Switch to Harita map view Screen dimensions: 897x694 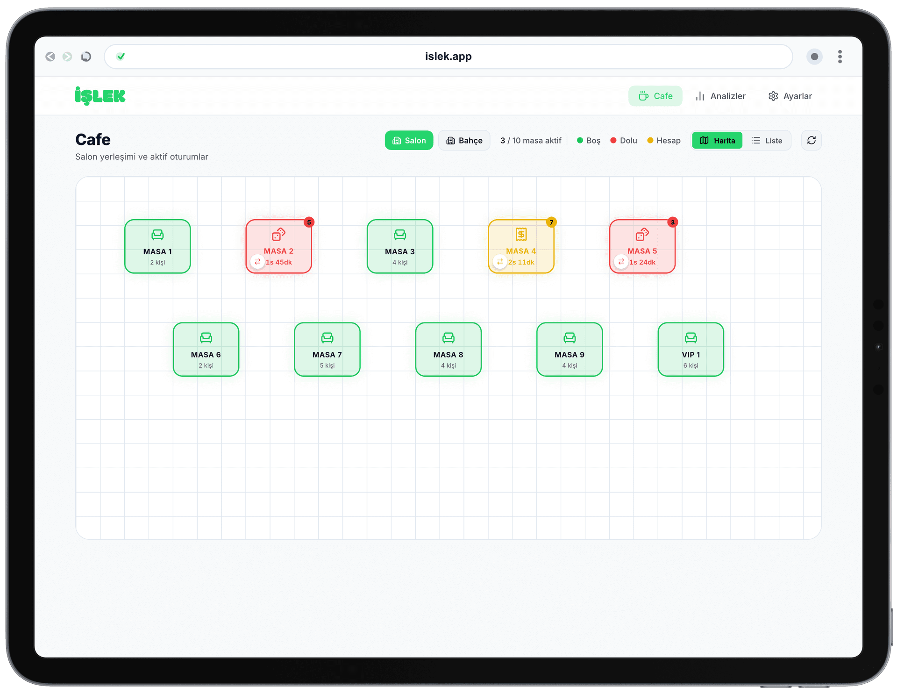click(717, 140)
